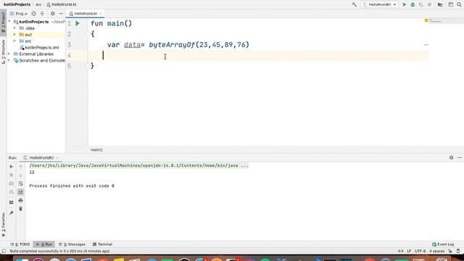Screen dimensions: 464x261
Task: Click the 4:4 cursor position status item
Action: pyautogui.click(x=400, y=252)
